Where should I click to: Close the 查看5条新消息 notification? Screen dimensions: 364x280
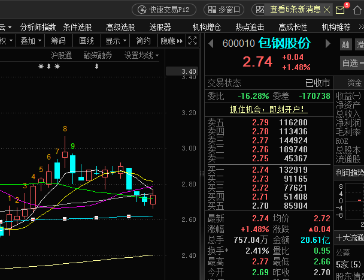click(x=327, y=10)
